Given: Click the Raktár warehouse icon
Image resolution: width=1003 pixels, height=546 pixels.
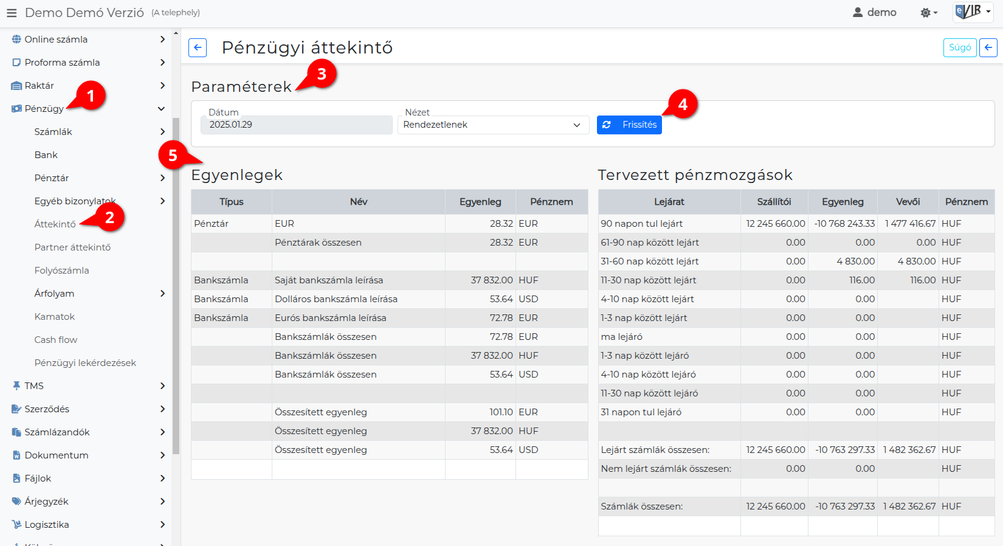Looking at the screenshot, I should coord(16,86).
